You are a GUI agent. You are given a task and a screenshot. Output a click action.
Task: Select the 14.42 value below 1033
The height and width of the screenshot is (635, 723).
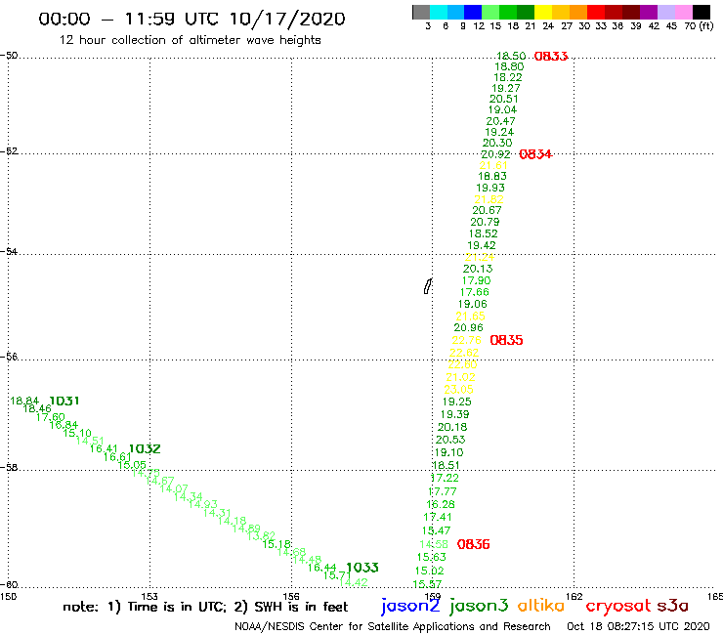[x=354, y=582]
